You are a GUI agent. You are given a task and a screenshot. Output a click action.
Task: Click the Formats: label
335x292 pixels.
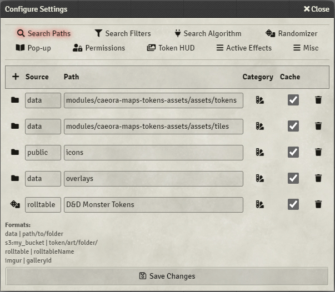click(18, 225)
